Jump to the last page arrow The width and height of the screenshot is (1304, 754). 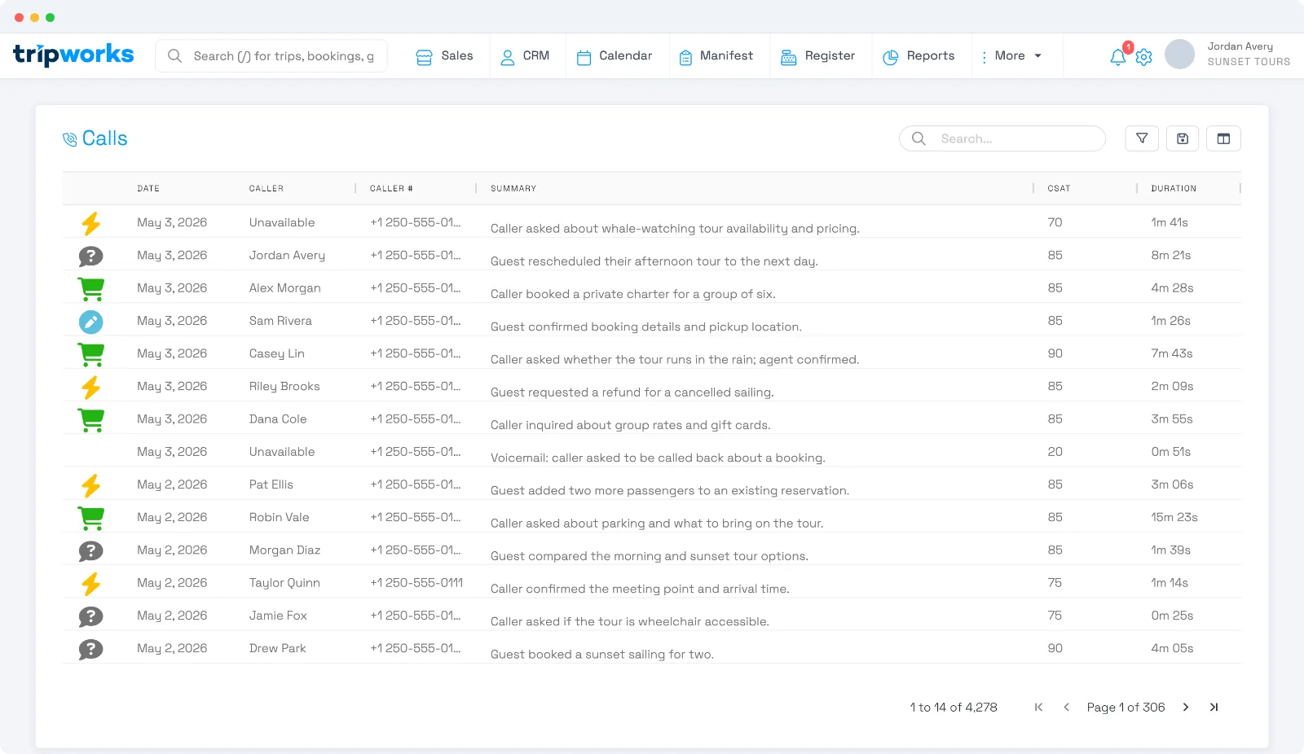coord(1214,707)
